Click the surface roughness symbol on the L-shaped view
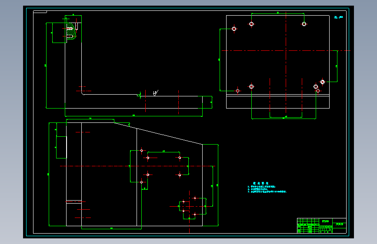The height and width of the screenshot is (244, 377). tap(156, 93)
